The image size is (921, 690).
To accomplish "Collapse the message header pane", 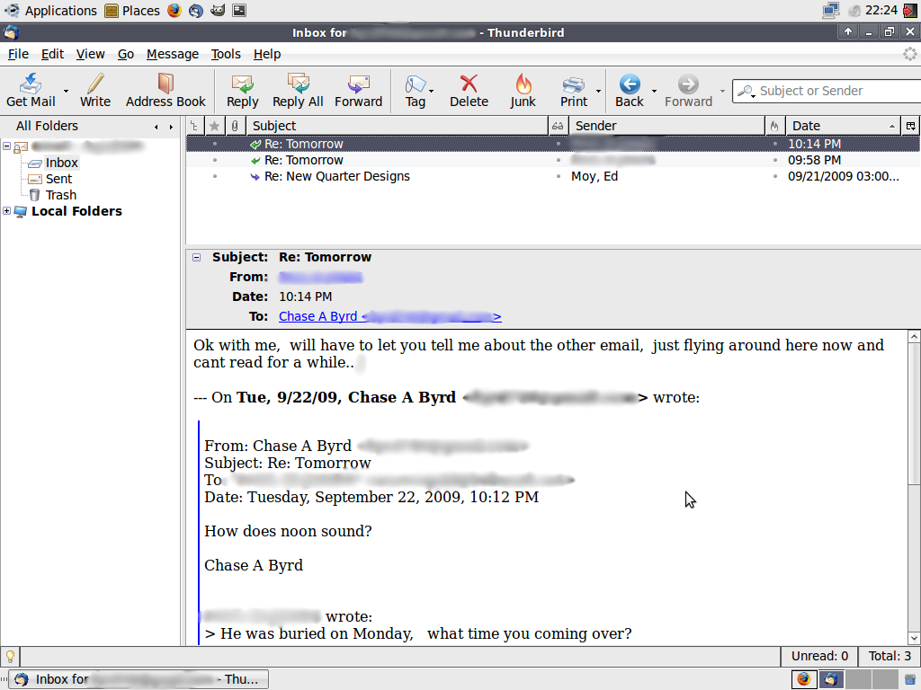I will click(x=197, y=258).
